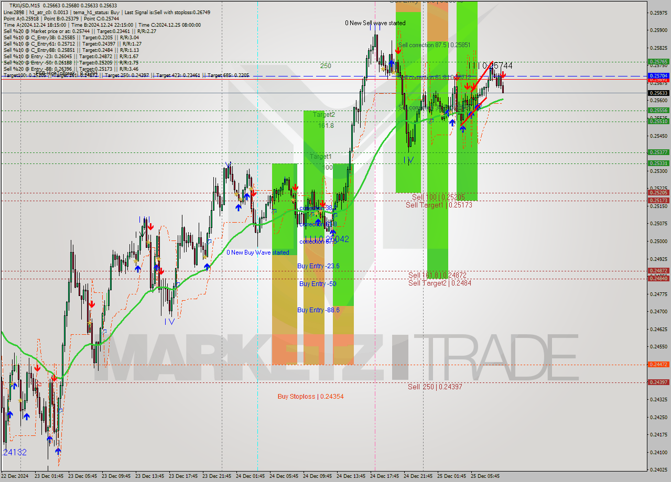671x482 pixels.
Task: Click the 'Sell Target2 | 0.2484' label
Action: coord(440,283)
